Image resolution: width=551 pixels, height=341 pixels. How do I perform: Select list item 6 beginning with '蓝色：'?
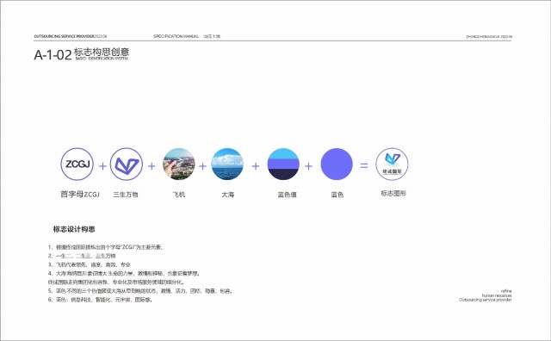point(100,300)
